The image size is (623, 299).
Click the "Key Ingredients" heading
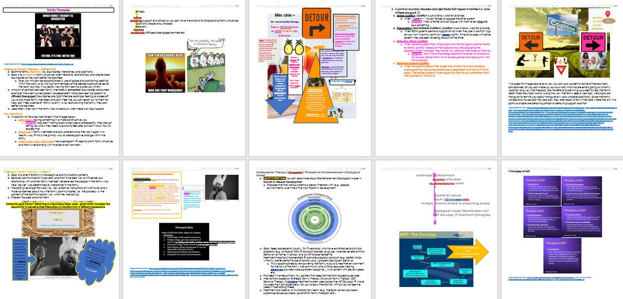point(15,114)
